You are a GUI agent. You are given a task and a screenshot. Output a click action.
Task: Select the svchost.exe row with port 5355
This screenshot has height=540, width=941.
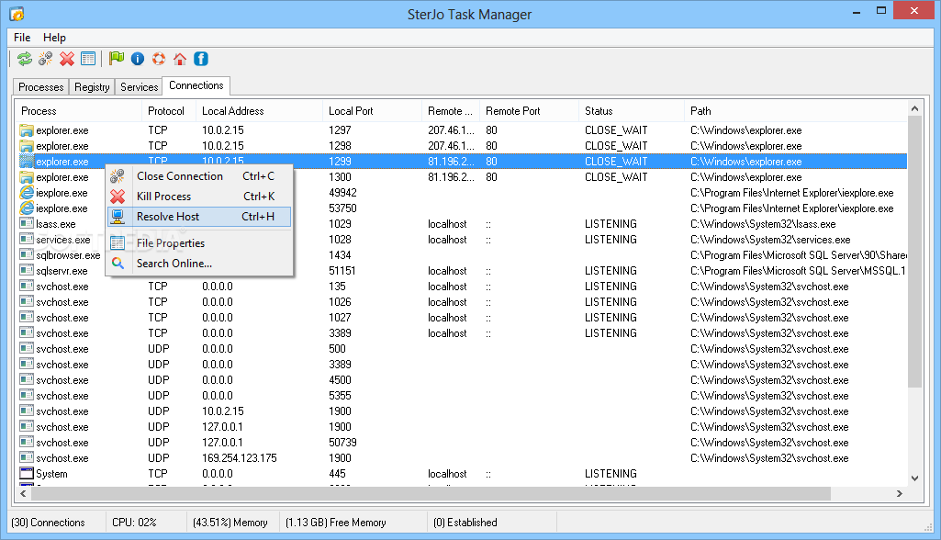pos(461,396)
